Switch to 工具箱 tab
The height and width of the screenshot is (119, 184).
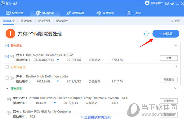134,13
